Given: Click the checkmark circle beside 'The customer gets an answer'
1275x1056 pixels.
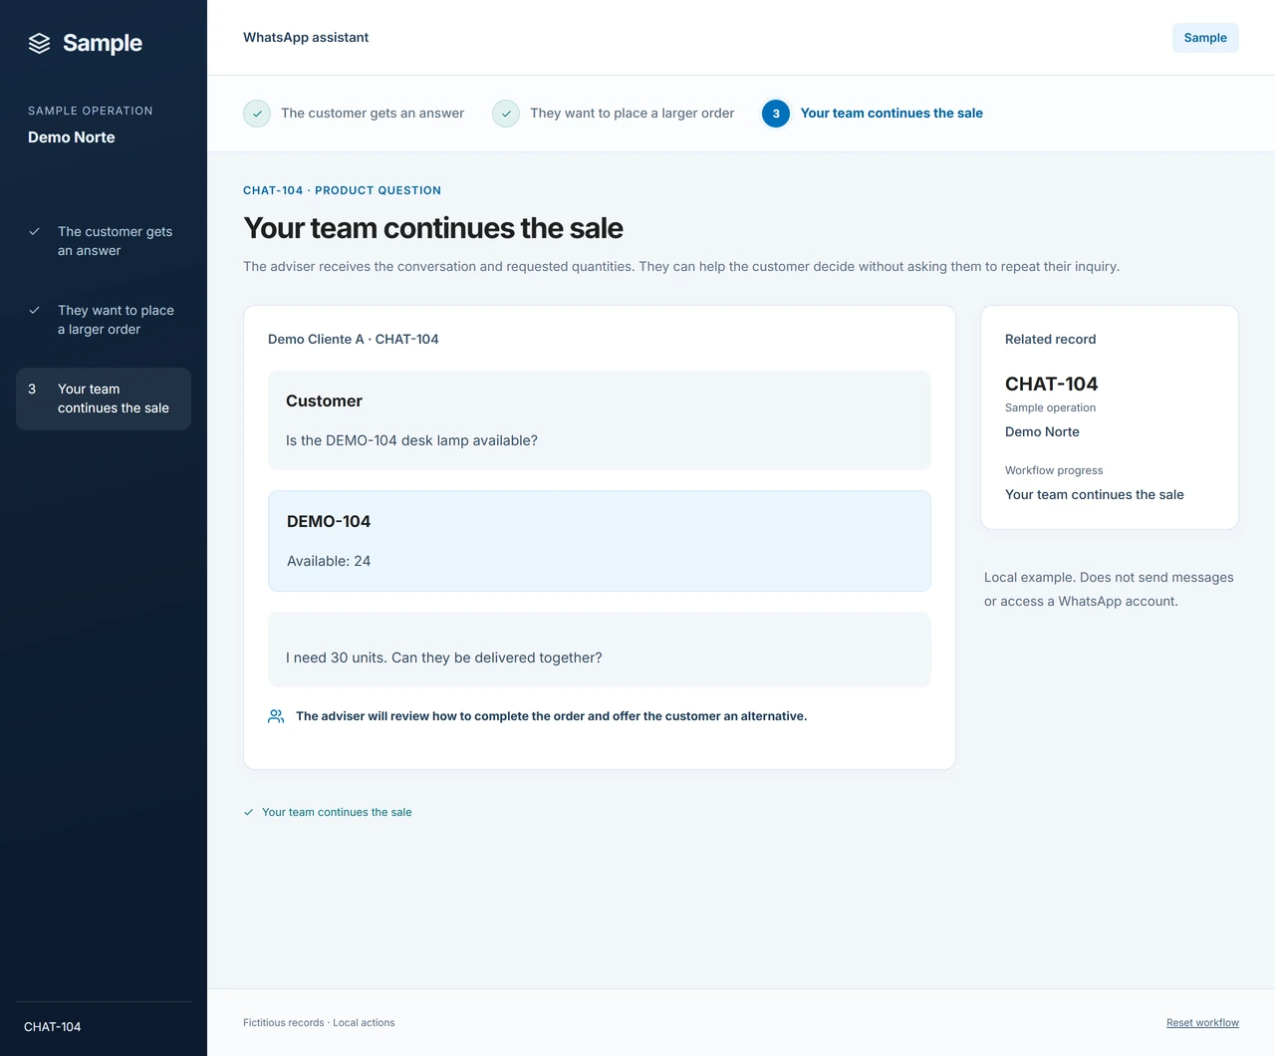Looking at the screenshot, I should point(257,114).
